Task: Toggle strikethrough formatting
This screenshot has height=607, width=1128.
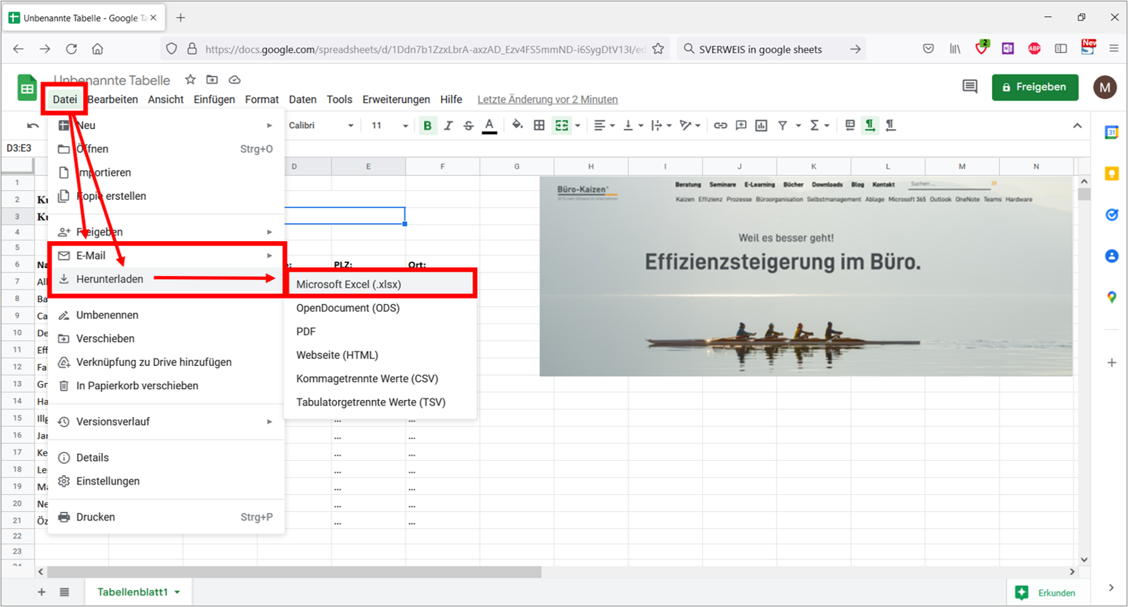Action: pyautogui.click(x=469, y=126)
